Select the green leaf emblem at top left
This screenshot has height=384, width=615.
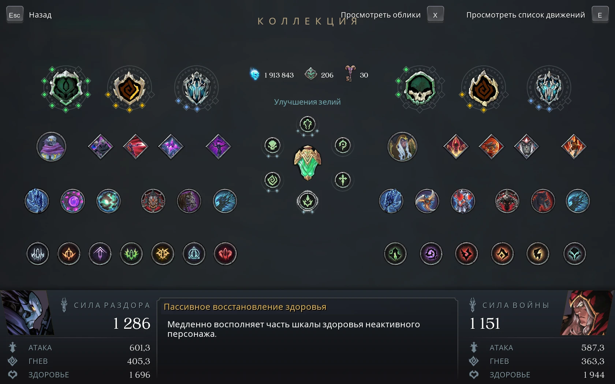click(66, 88)
